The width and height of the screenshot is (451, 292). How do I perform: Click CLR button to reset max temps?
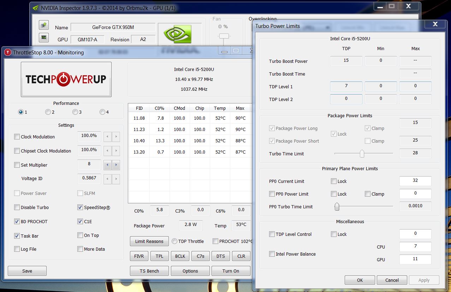(241, 256)
